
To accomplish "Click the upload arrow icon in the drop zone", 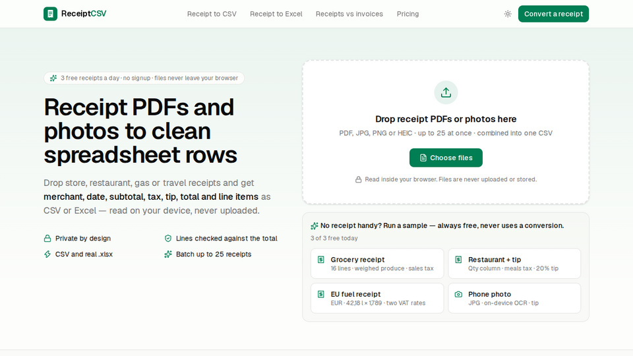I will (x=446, y=92).
